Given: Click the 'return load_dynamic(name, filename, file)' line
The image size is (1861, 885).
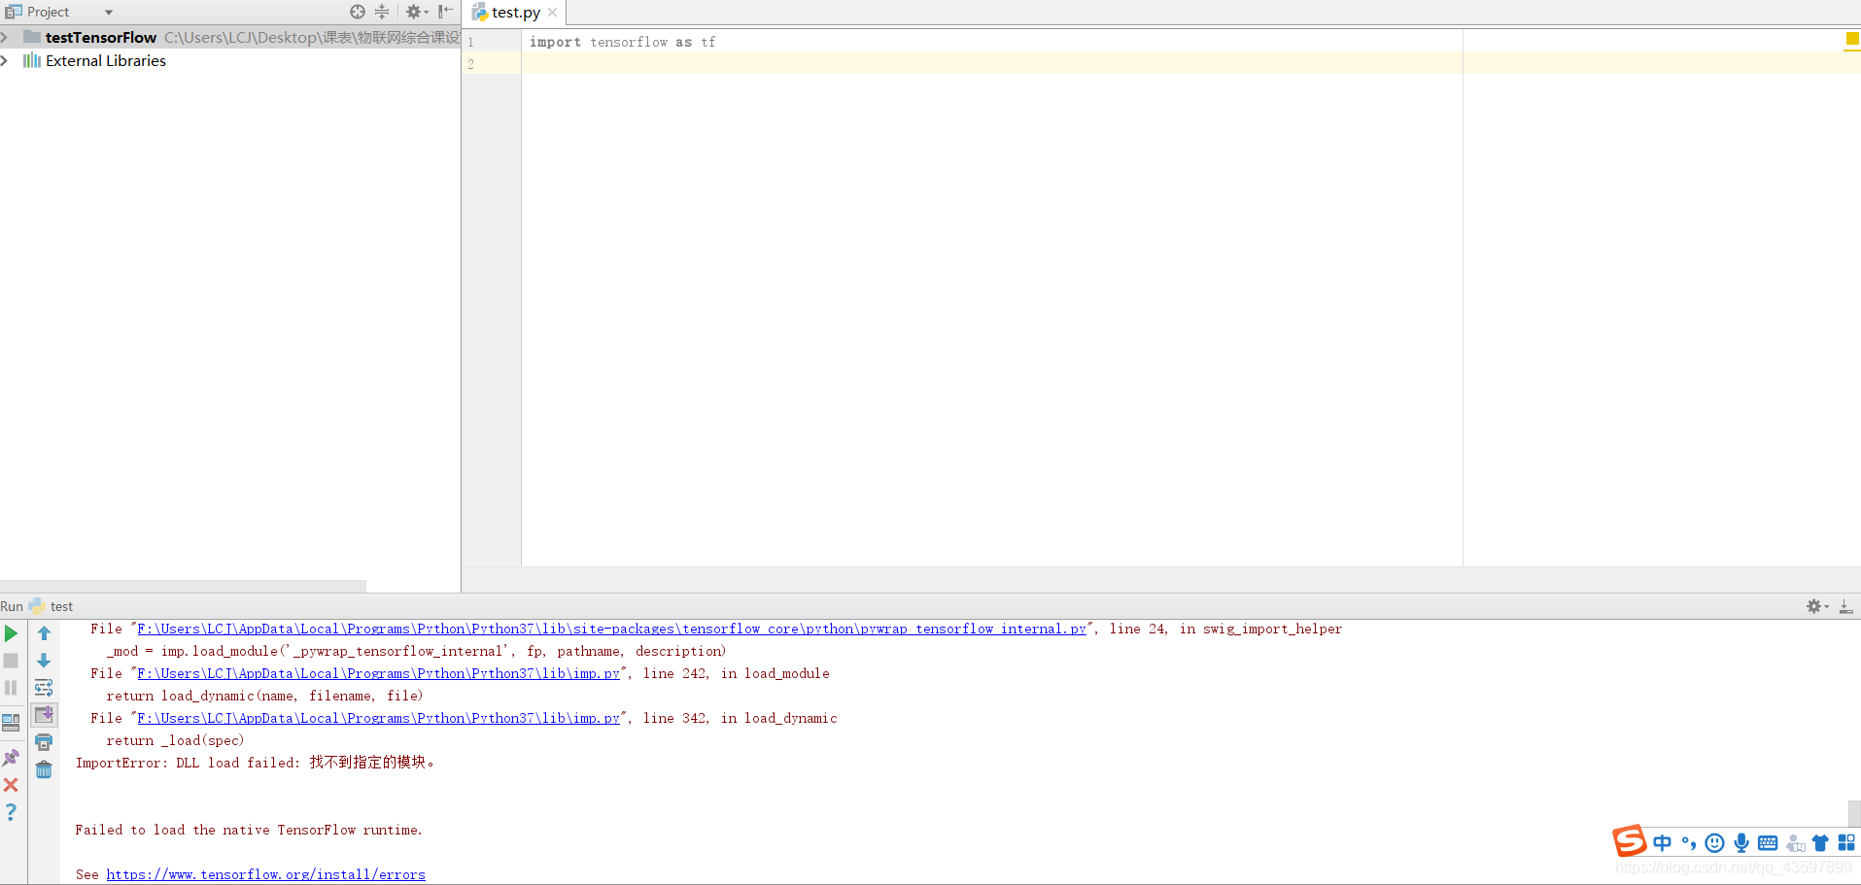Looking at the screenshot, I should tap(264, 696).
